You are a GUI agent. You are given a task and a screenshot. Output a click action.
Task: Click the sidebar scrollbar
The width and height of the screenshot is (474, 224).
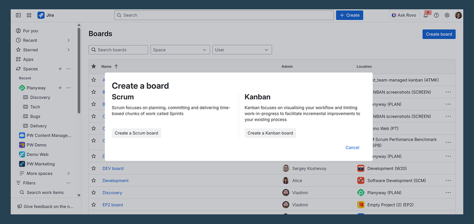click(79, 70)
